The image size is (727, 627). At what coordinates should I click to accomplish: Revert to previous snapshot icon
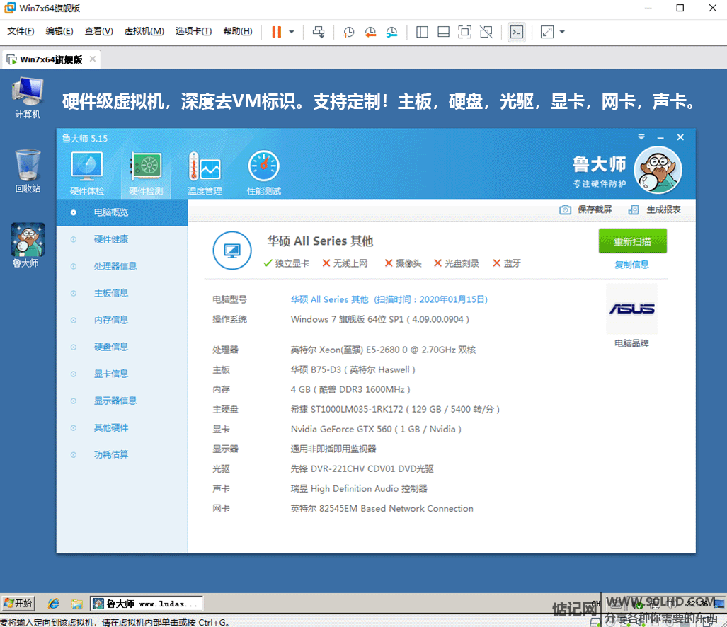(370, 32)
